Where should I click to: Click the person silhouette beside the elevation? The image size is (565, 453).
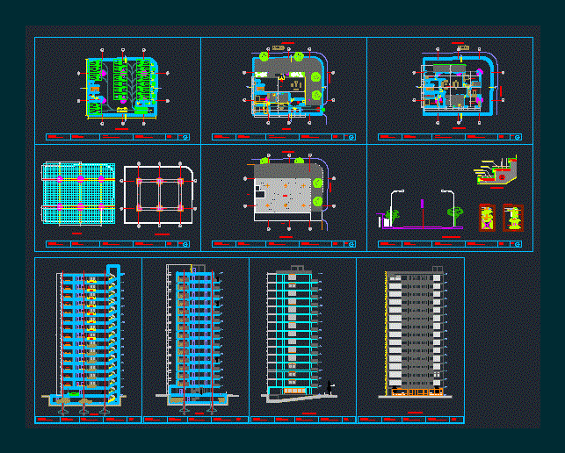pos(330,387)
